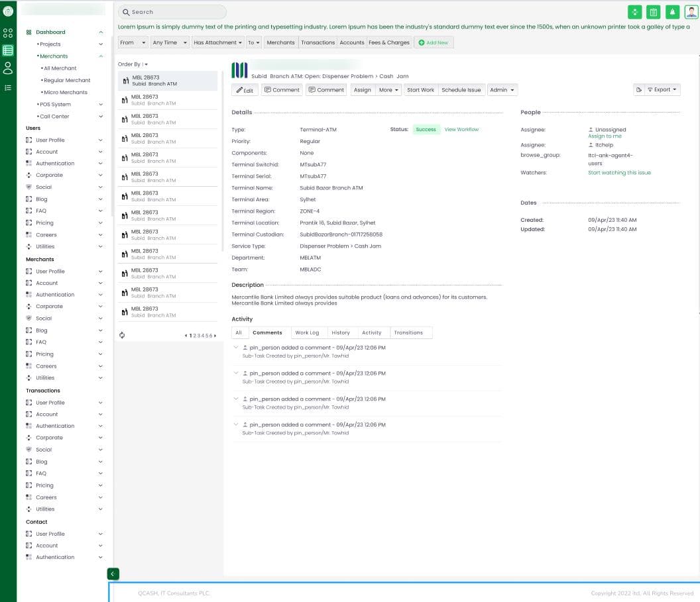Expand the Projects item in the sidebar
The image size is (700, 602).
coord(101,44)
